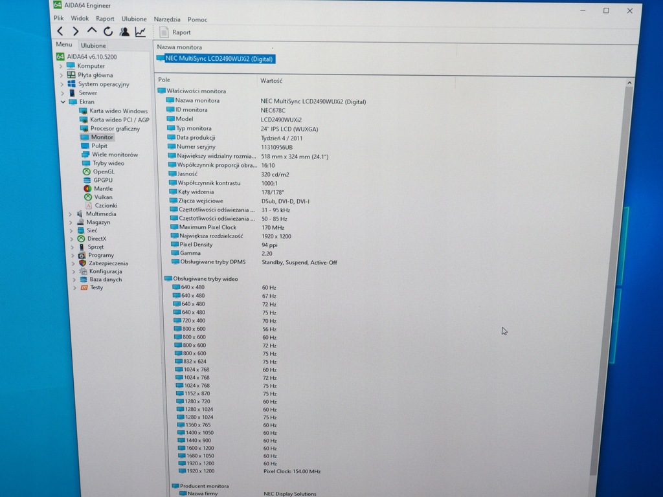Select the Jasność row

(x=229, y=174)
